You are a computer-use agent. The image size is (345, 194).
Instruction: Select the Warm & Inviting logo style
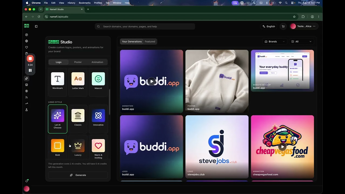coord(98,147)
